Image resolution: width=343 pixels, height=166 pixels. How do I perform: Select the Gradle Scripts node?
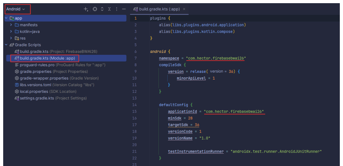[x=28, y=45]
